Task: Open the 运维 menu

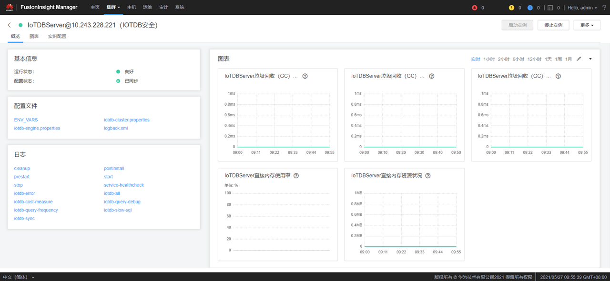Action: (x=148, y=8)
